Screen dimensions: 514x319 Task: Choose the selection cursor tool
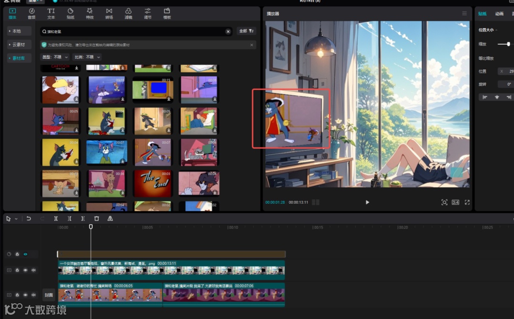pyautogui.click(x=8, y=219)
